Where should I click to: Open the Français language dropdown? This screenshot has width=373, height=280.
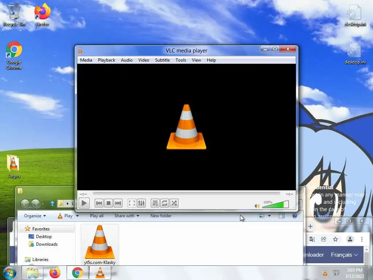pyautogui.click(x=345, y=255)
